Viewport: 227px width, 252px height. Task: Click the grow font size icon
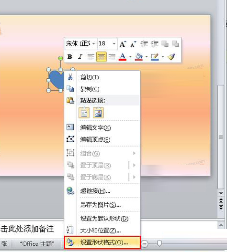(x=123, y=44)
